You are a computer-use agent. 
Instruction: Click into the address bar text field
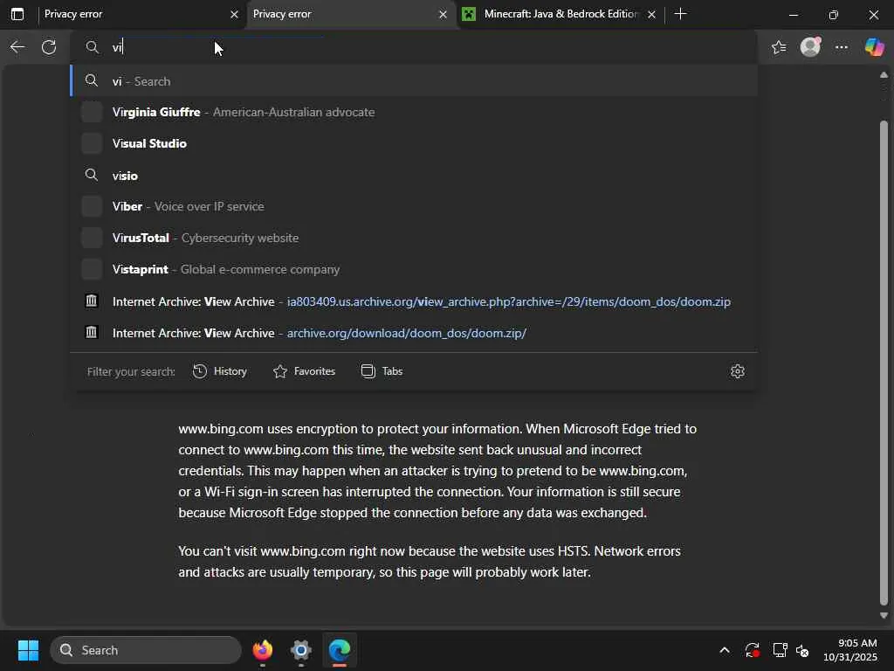[414, 47]
